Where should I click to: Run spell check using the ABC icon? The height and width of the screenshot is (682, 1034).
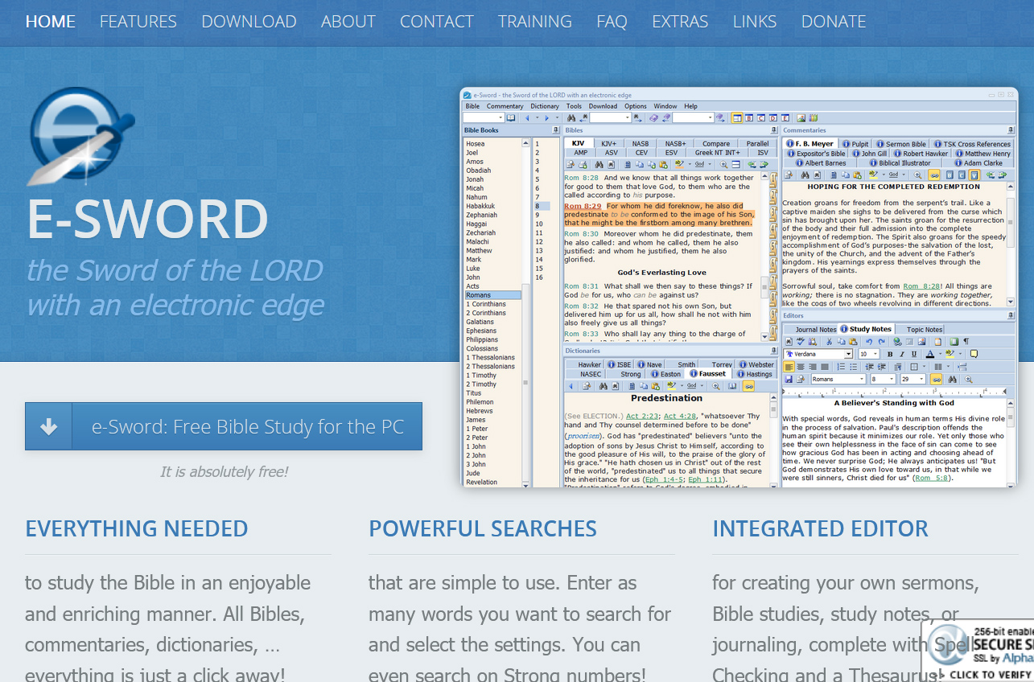pyautogui.click(x=800, y=341)
